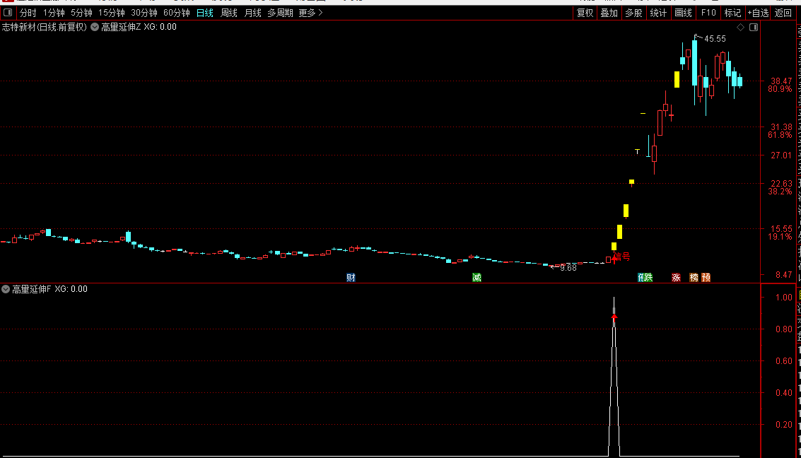Click the 1.00 indicator axis label
The image size is (801, 458).
point(783,297)
